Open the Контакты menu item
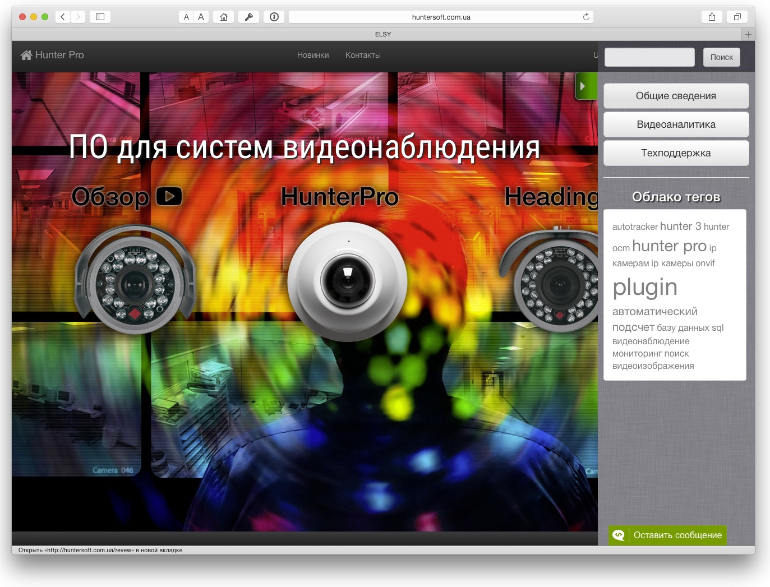Viewport: 770px width, 587px height. [x=363, y=55]
